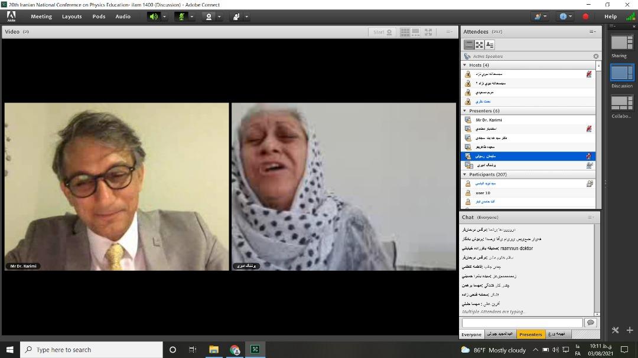Click the Help button
The height and width of the screenshot is (358, 638).
coord(610,17)
